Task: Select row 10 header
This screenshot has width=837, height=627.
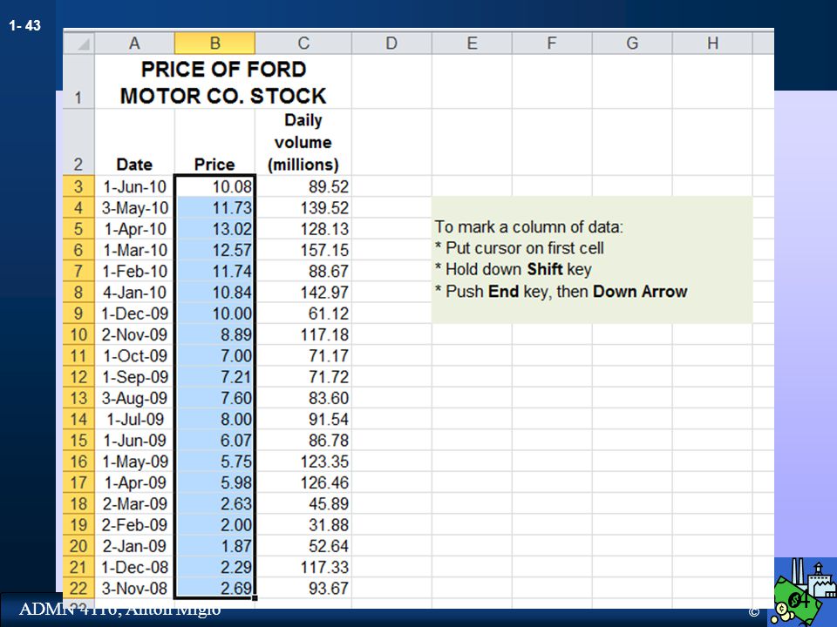Action: [79, 334]
